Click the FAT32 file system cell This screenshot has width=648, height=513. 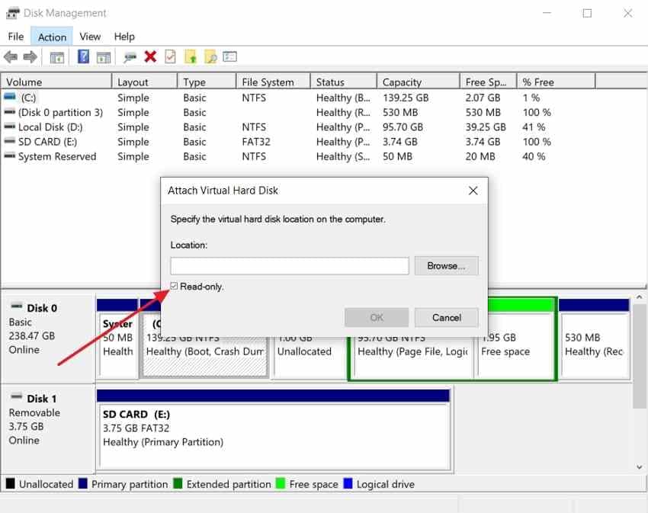click(x=256, y=142)
